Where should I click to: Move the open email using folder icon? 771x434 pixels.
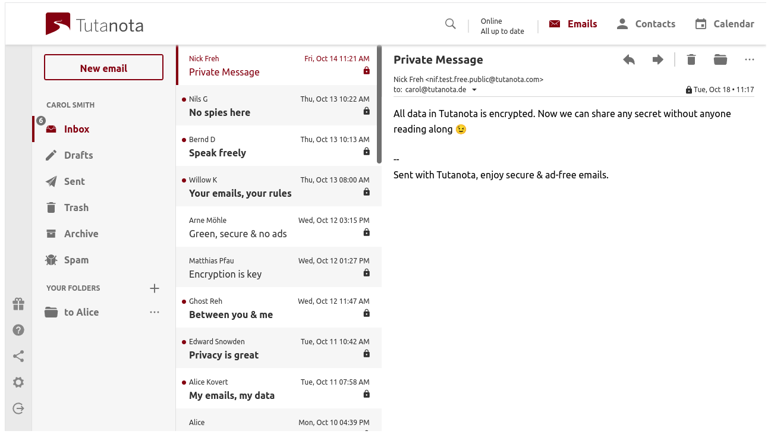tap(720, 59)
